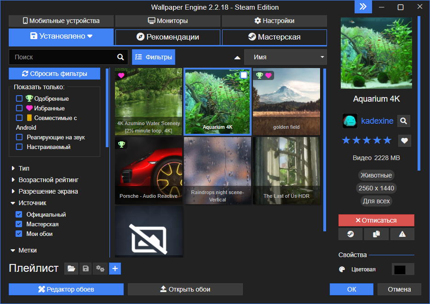Switch to the Рекомендации tab
The height and width of the screenshot is (304, 430).
[168, 37]
